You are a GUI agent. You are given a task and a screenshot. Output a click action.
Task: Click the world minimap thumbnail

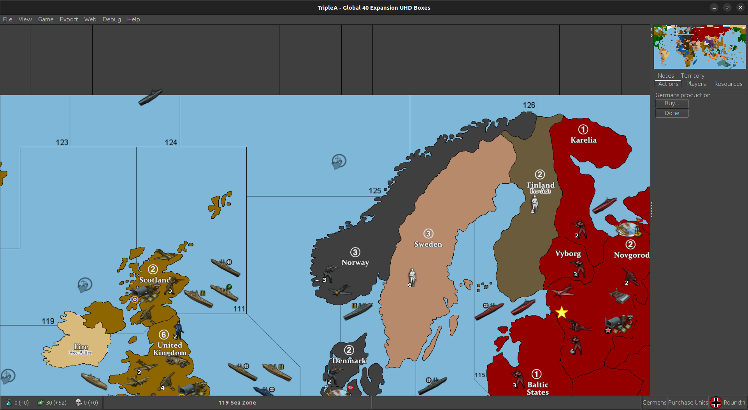click(x=700, y=47)
